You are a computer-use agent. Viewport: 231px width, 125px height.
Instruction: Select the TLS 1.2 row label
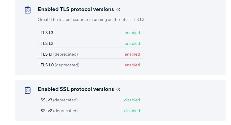pos(47,44)
